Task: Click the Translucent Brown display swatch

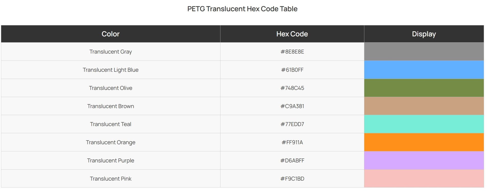Action: click(424, 106)
